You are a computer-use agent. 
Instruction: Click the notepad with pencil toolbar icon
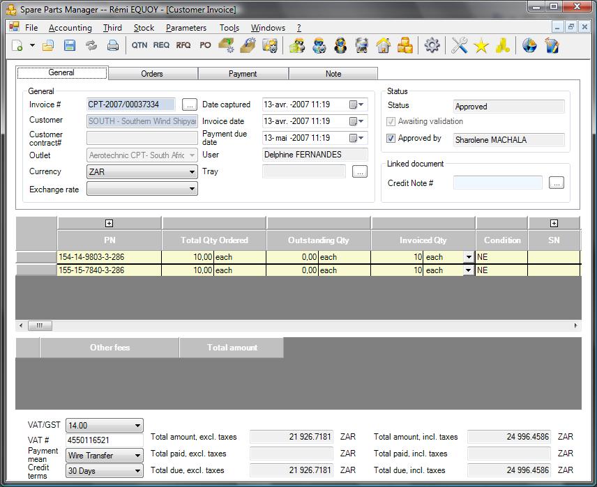point(551,46)
